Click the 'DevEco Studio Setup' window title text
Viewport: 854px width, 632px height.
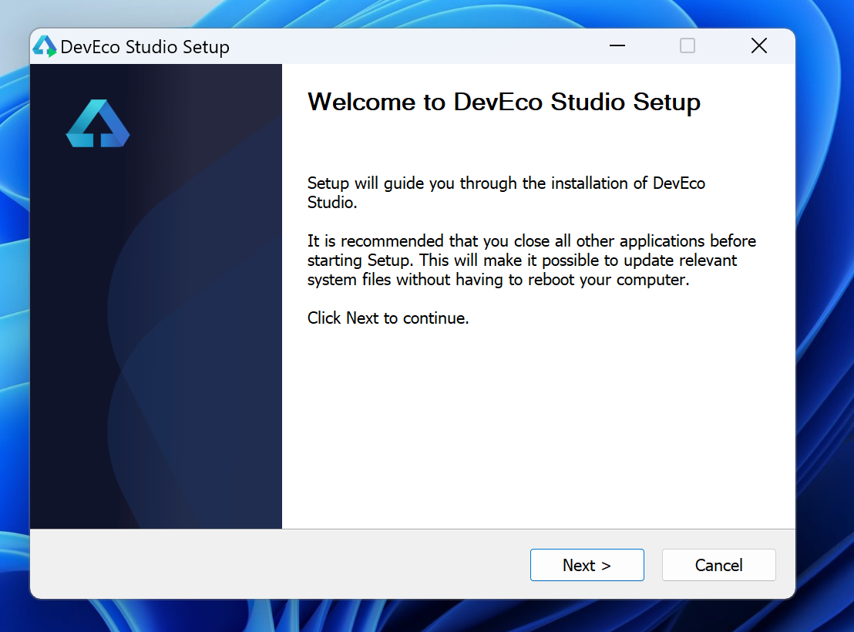(145, 47)
